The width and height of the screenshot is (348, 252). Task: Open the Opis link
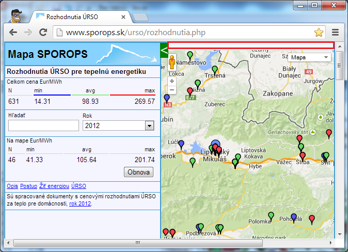click(12, 186)
